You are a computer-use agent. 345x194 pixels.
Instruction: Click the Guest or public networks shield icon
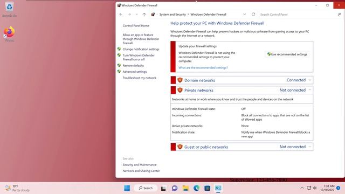pyautogui.click(x=180, y=147)
